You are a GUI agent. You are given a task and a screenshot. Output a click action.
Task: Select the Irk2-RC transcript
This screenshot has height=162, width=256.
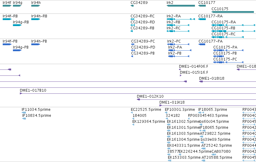pos(178,31)
